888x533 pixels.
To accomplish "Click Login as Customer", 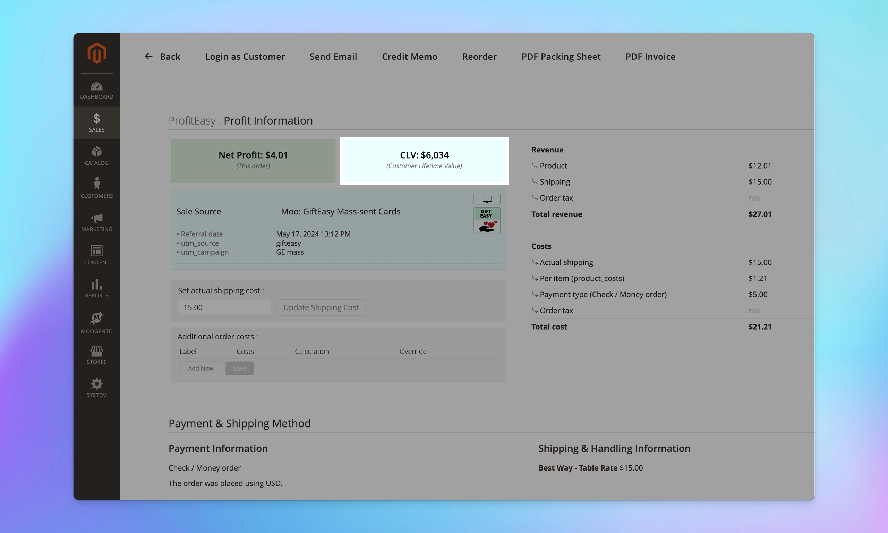I will 245,57.
